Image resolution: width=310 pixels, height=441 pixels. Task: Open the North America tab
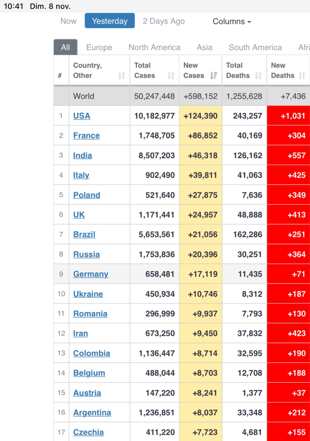point(154,47)
